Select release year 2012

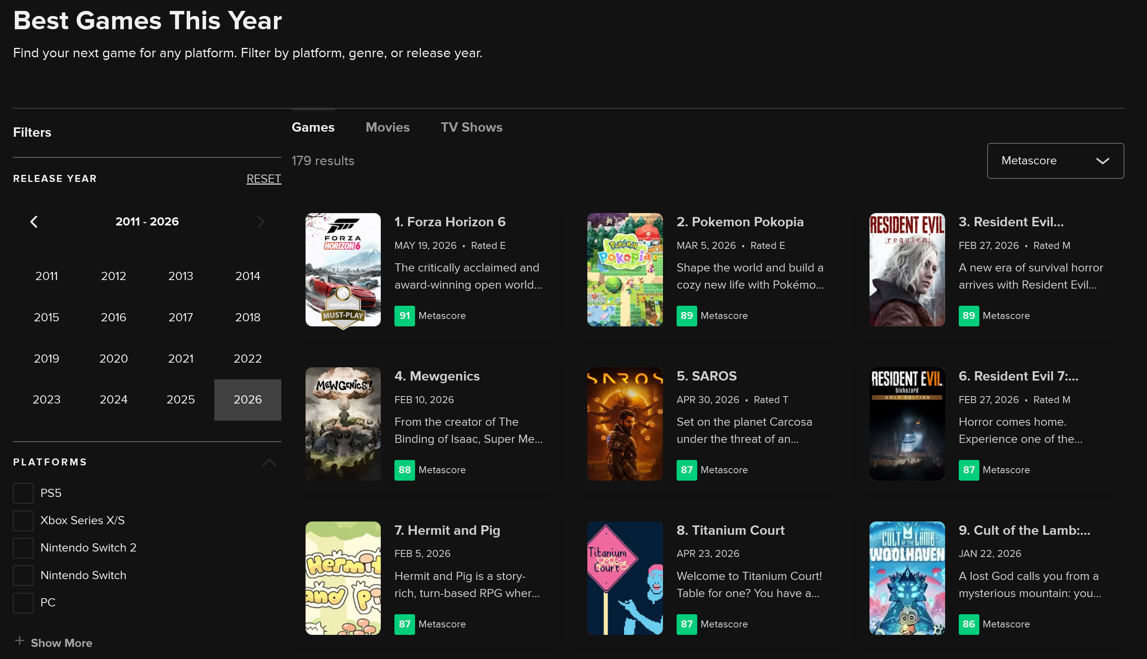(114, 276)
